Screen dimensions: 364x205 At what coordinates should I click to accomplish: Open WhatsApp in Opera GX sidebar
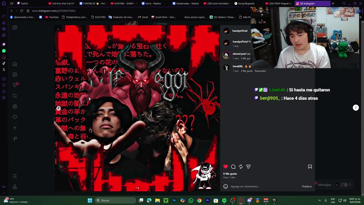point(4,51)
